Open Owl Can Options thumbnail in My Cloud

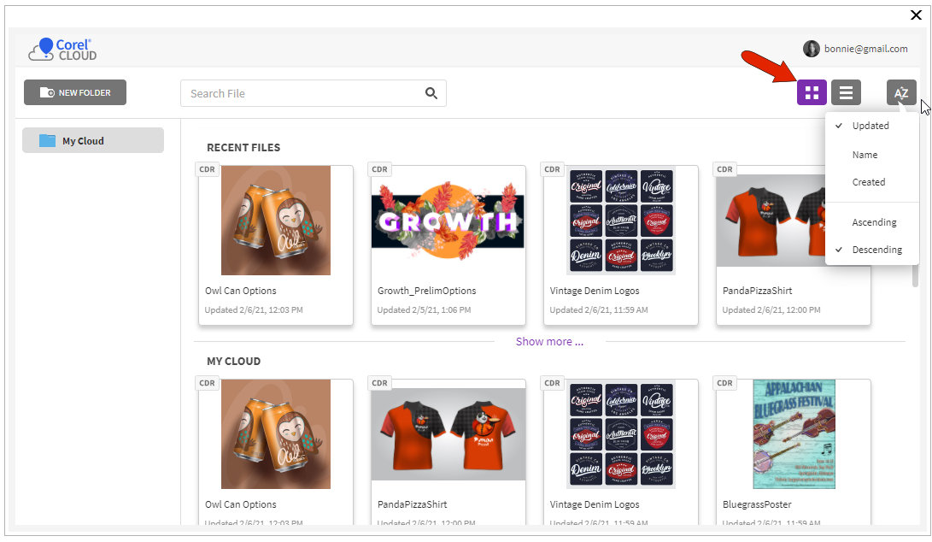[276, 433]
